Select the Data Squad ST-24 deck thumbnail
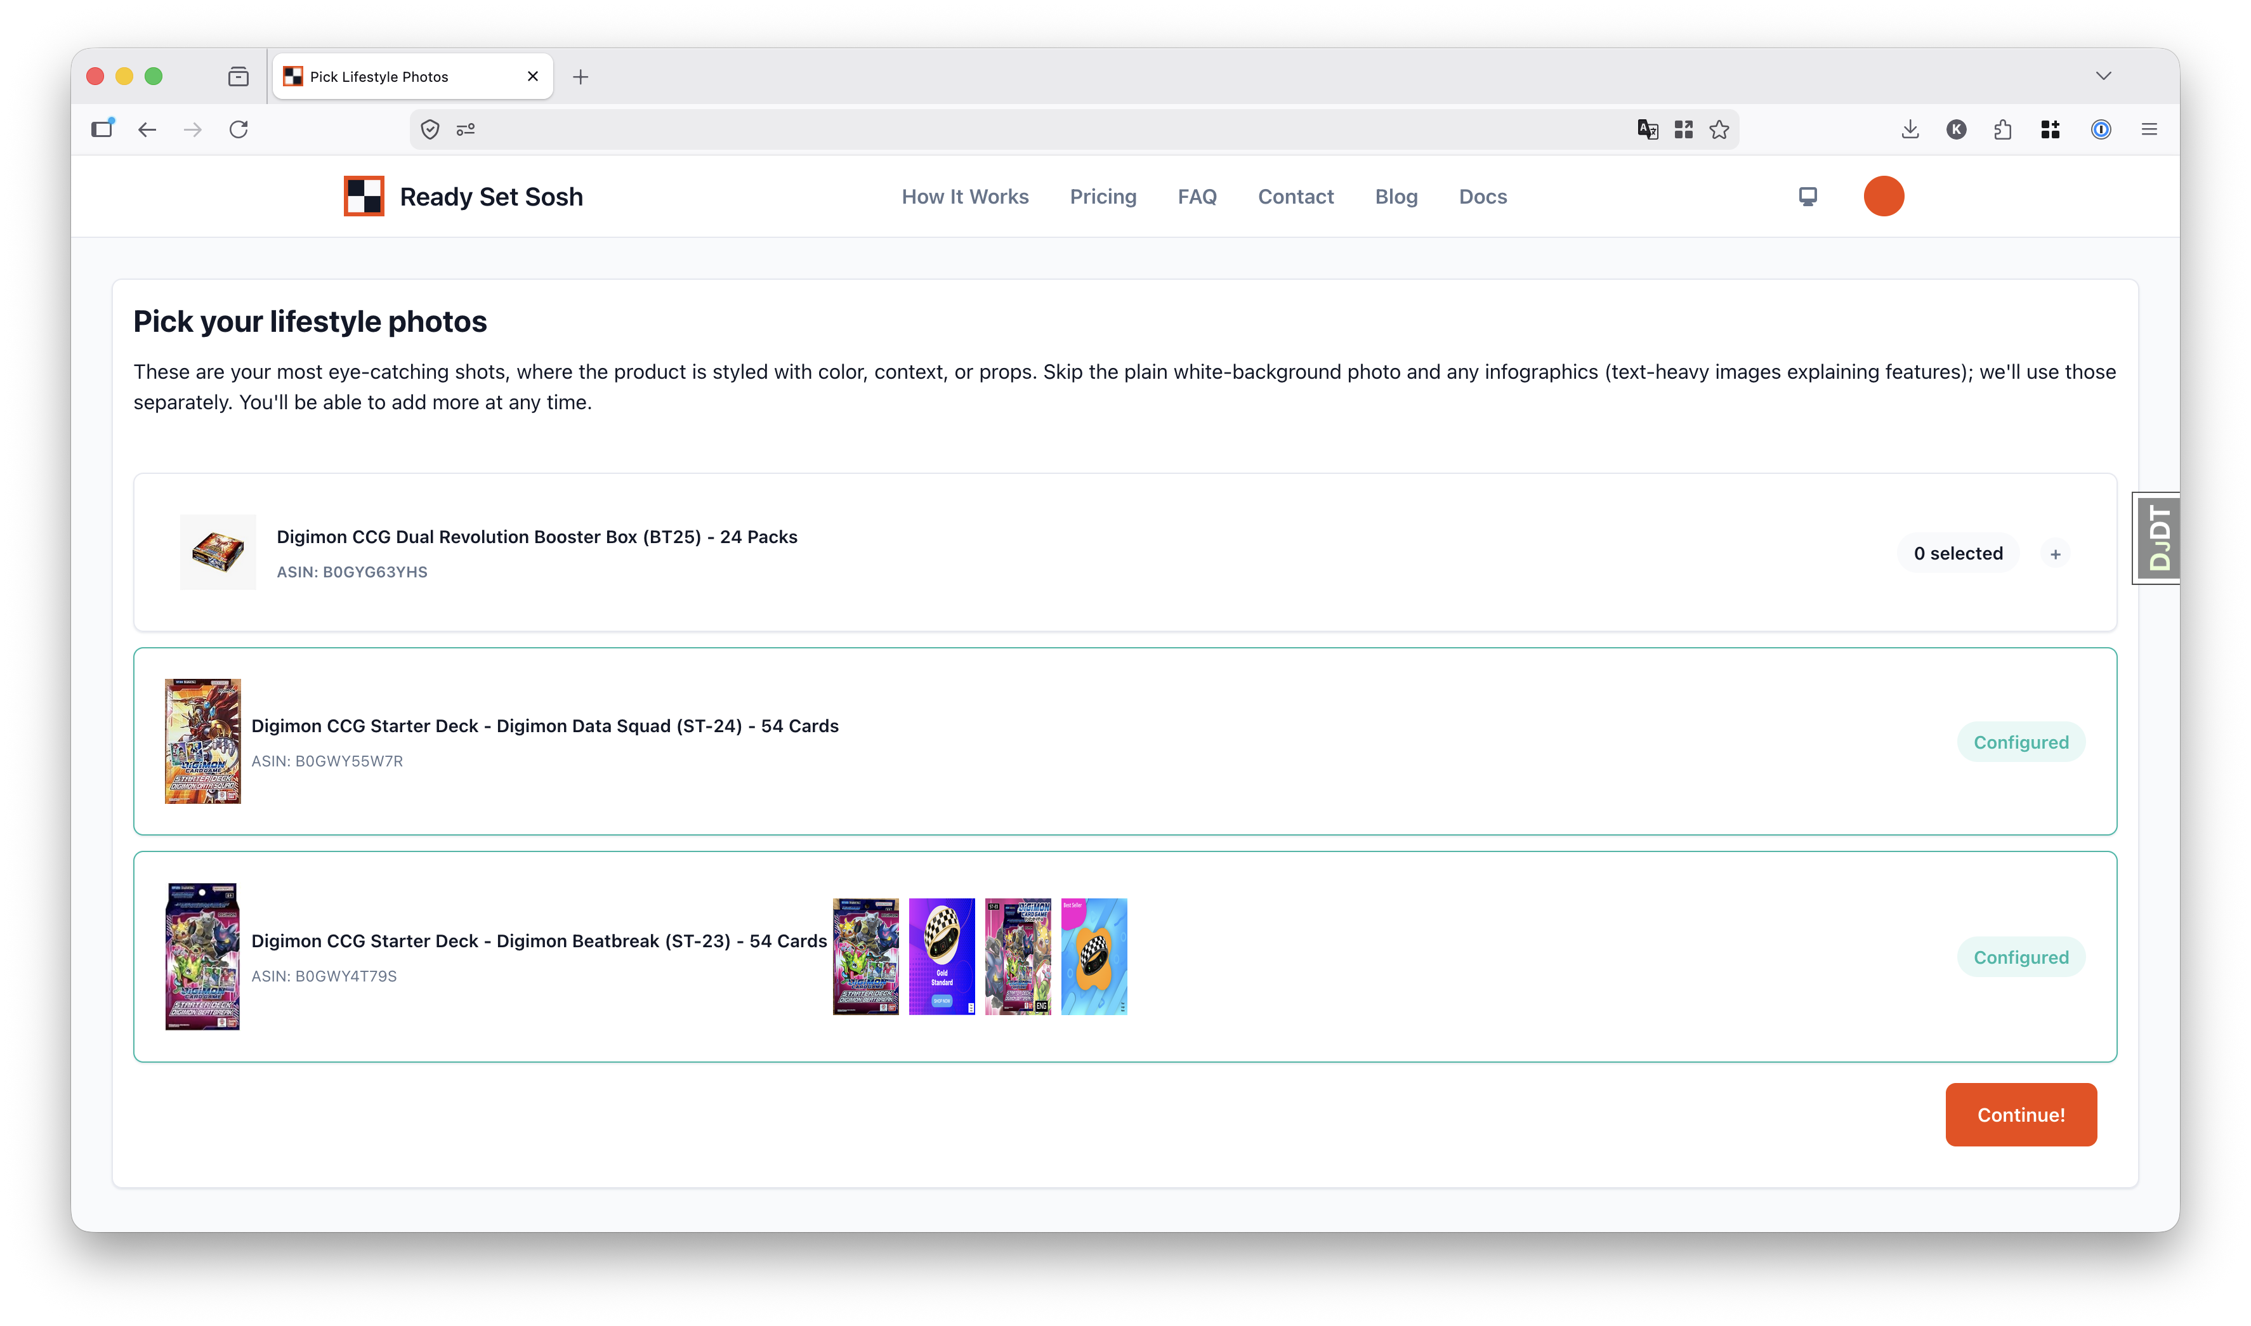 203,742
